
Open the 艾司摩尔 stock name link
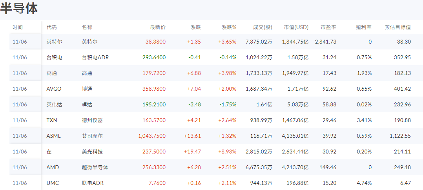pos(92,136)
